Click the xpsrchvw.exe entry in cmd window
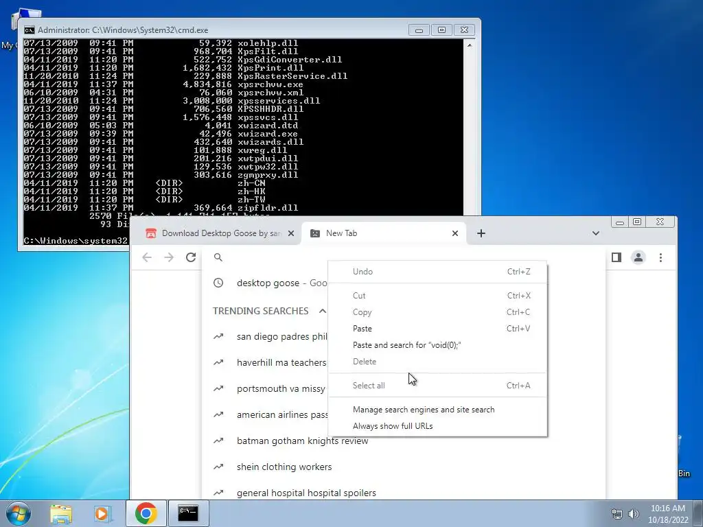The width and height of the screenshot is (703, 527). click(x=163, y=84)
